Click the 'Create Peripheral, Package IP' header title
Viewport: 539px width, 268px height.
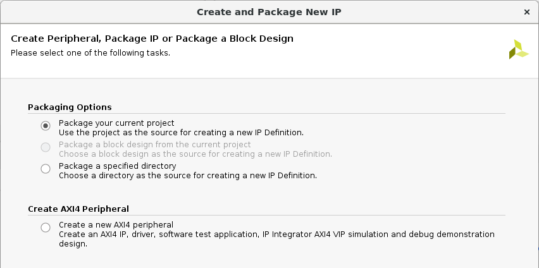point(152,39)
